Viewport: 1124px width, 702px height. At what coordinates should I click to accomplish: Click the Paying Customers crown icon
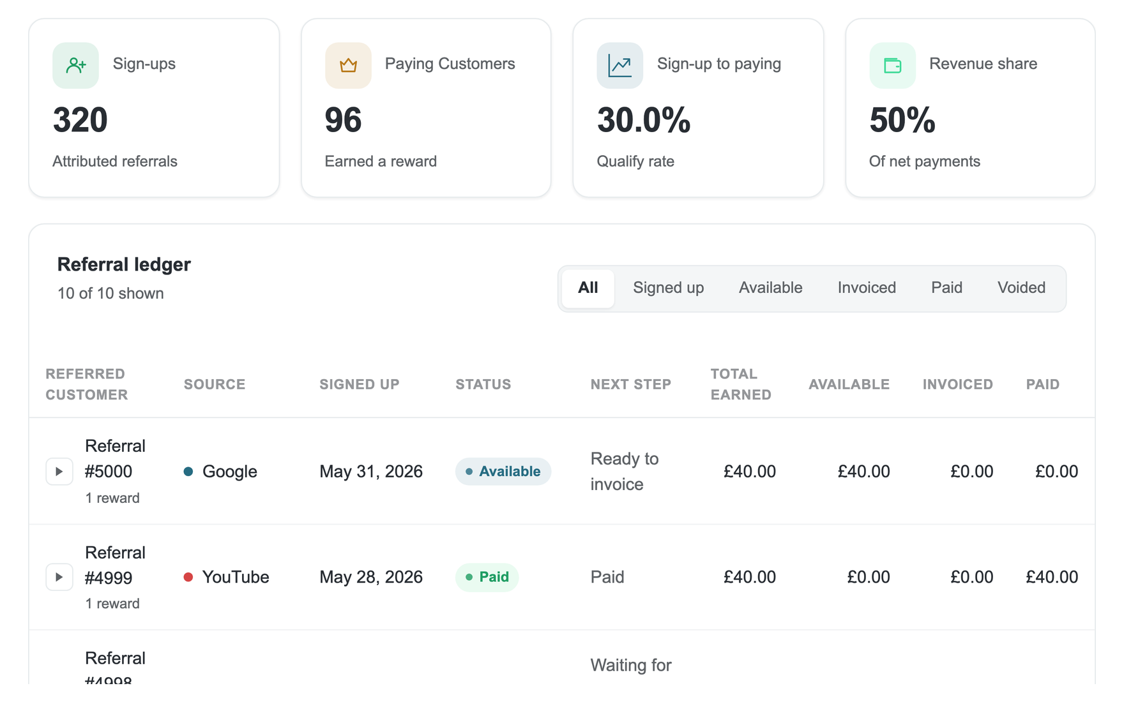[348, 65]
